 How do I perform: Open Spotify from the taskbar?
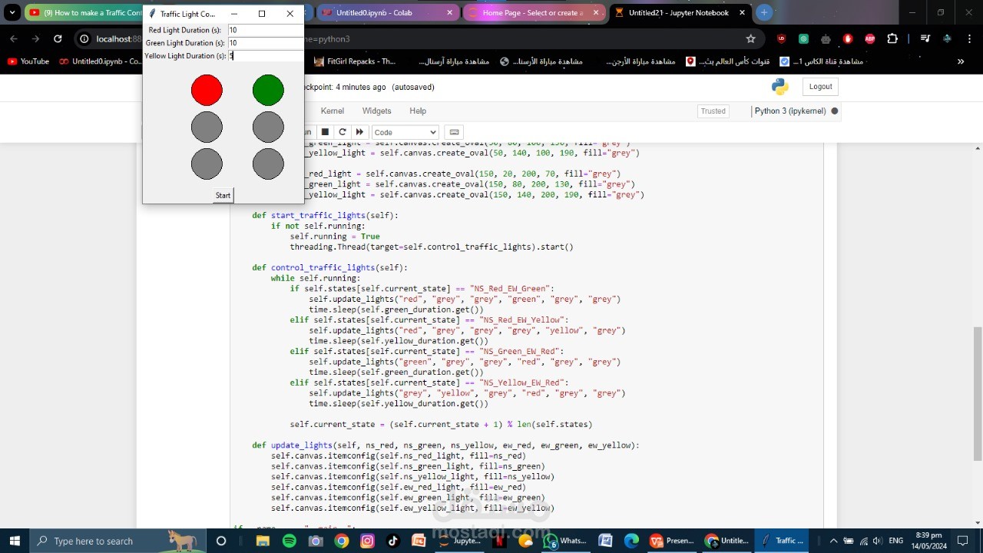click(289, 541)
